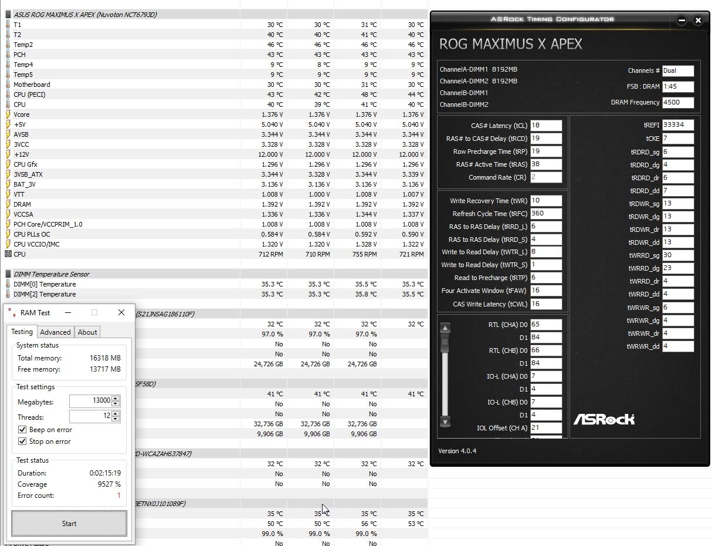Click the DRAM voltage lightning icon
Image resolution: width=712 pixels, height=546 pixels.
tap(8, 204)
